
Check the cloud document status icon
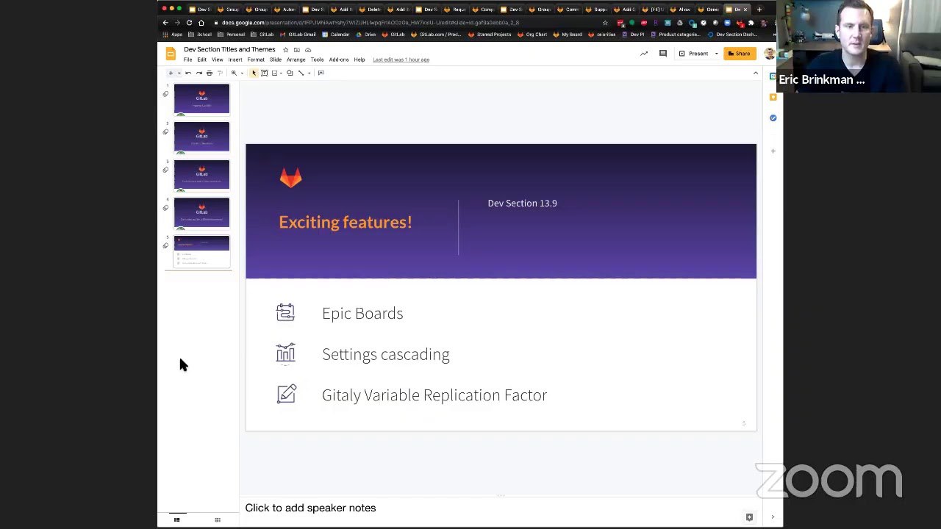point(308,50)
